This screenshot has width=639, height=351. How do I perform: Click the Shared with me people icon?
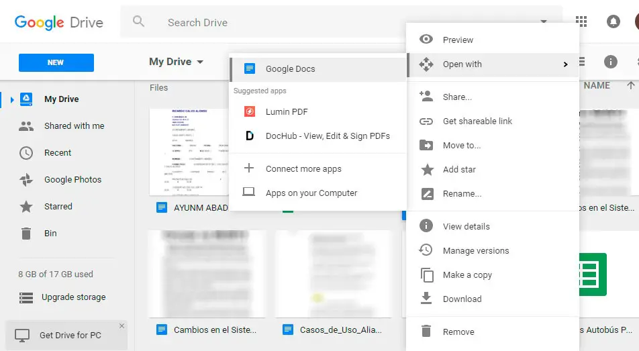tap(26, 126)
